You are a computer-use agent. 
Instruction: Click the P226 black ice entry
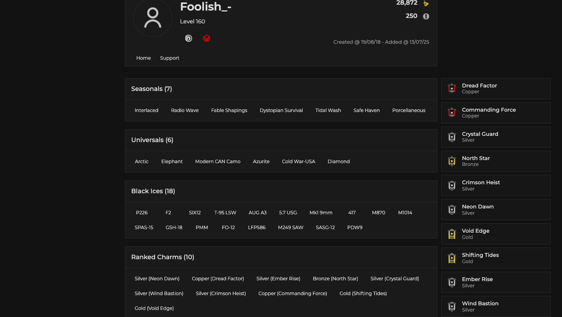pyautogui.click(x=141, y=212)
